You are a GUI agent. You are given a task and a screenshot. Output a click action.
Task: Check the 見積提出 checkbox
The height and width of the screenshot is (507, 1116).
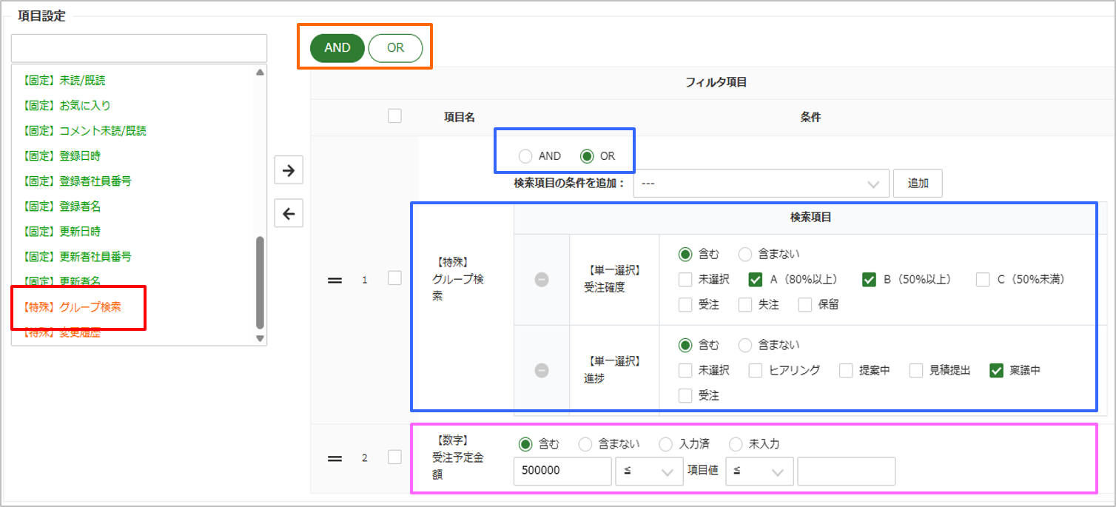click(917, 370)
